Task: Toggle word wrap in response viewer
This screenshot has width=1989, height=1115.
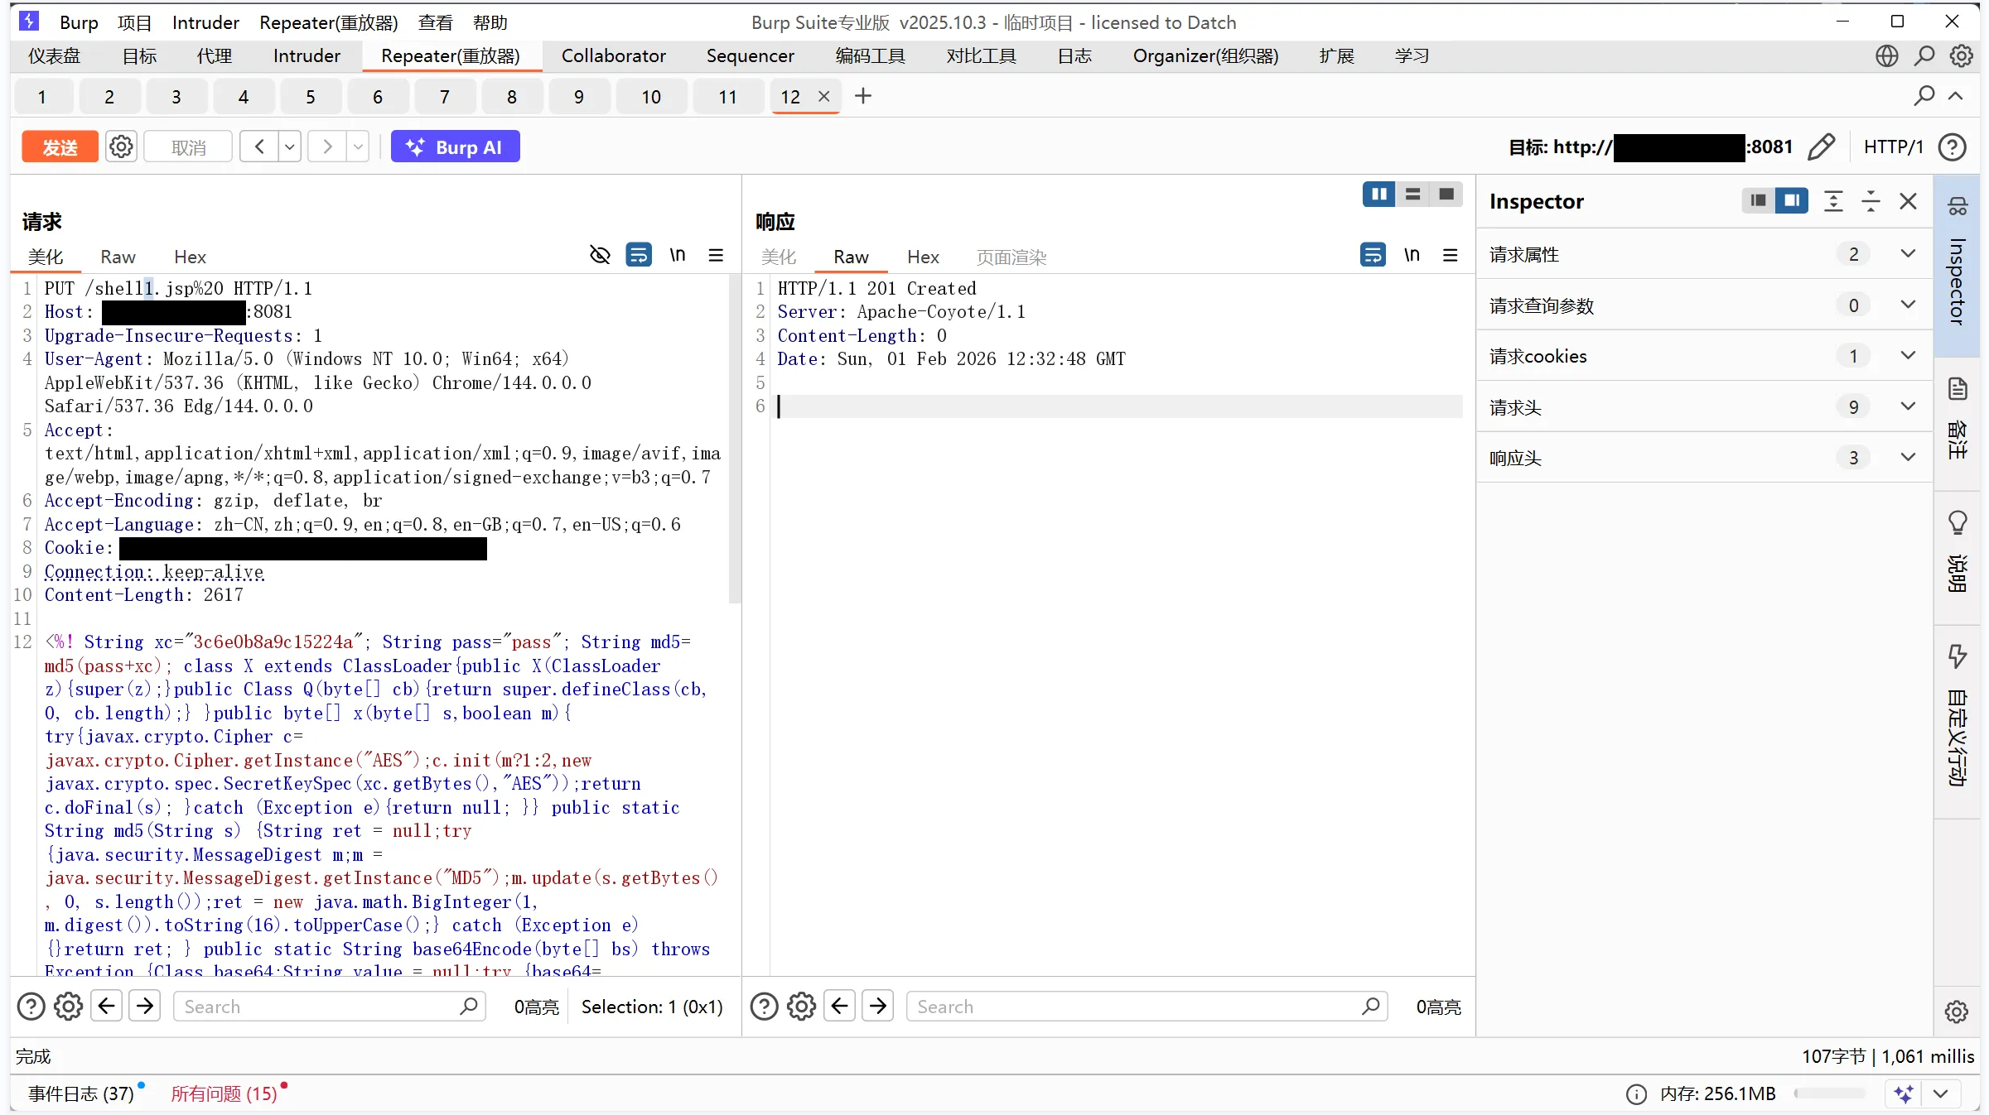Action: [1373, 255]
